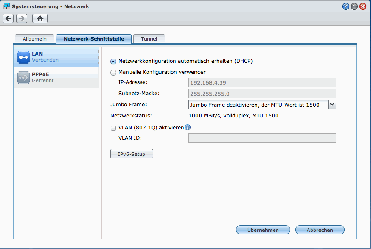The width and height of the screenshot is (371, 249).
Task: Go back with the left arrow button
Action: 8,18
